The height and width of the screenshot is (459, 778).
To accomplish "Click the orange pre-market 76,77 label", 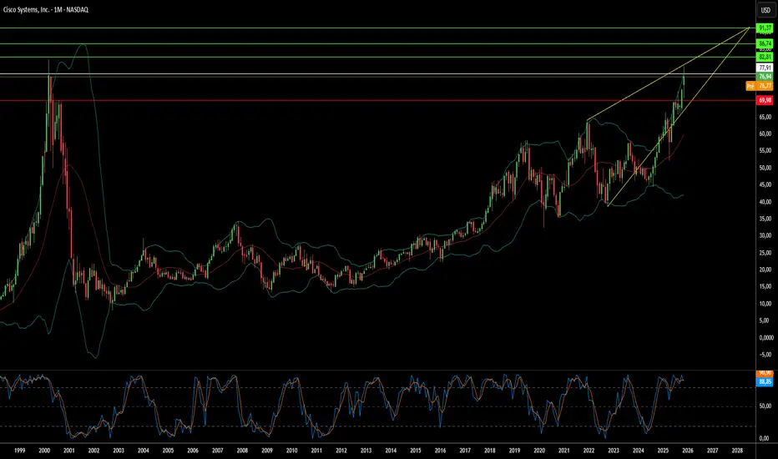I will [x=760, y=86].
